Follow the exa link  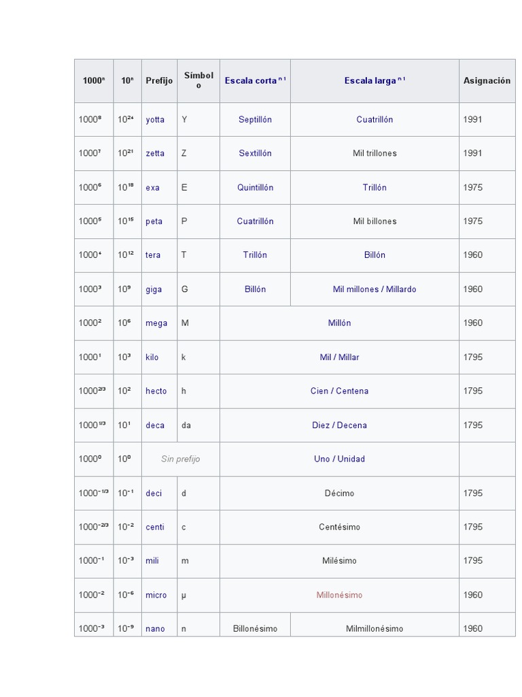pyautogui.click(x=153, y=187)
